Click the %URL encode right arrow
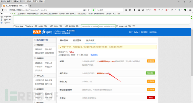The width and height of the screenshot is (193, 103). 61,26
